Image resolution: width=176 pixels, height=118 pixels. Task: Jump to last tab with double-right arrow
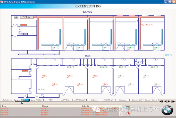173,101
